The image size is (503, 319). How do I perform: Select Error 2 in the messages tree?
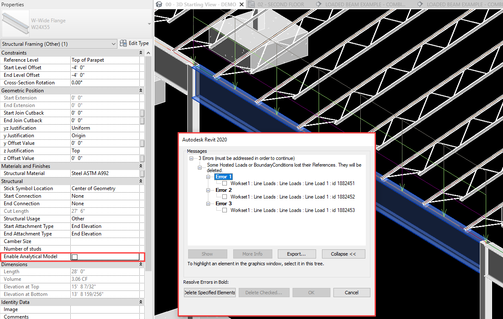pyautogui.click(x=223, y=190)
